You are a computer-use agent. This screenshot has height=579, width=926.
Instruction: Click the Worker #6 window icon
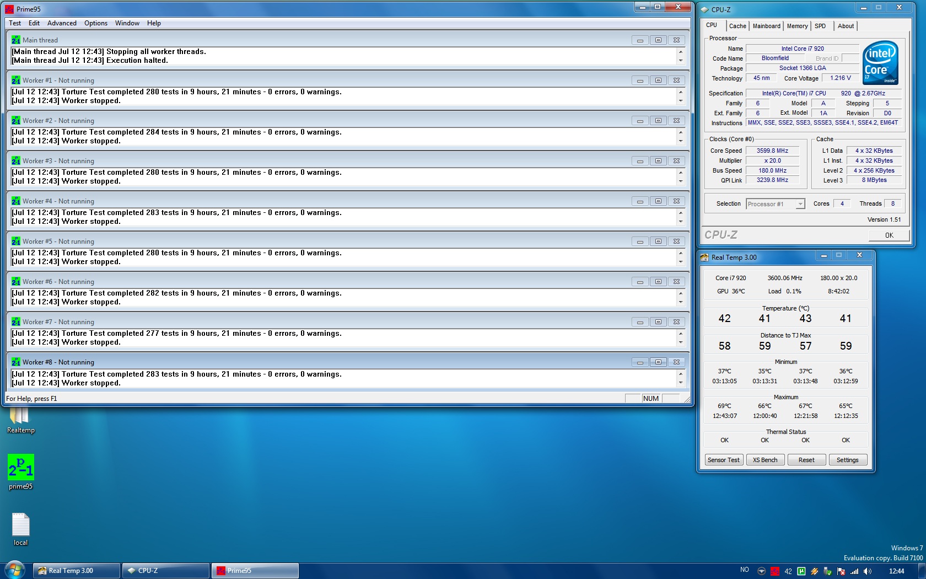pyautogui.click(x=15, y=281)
